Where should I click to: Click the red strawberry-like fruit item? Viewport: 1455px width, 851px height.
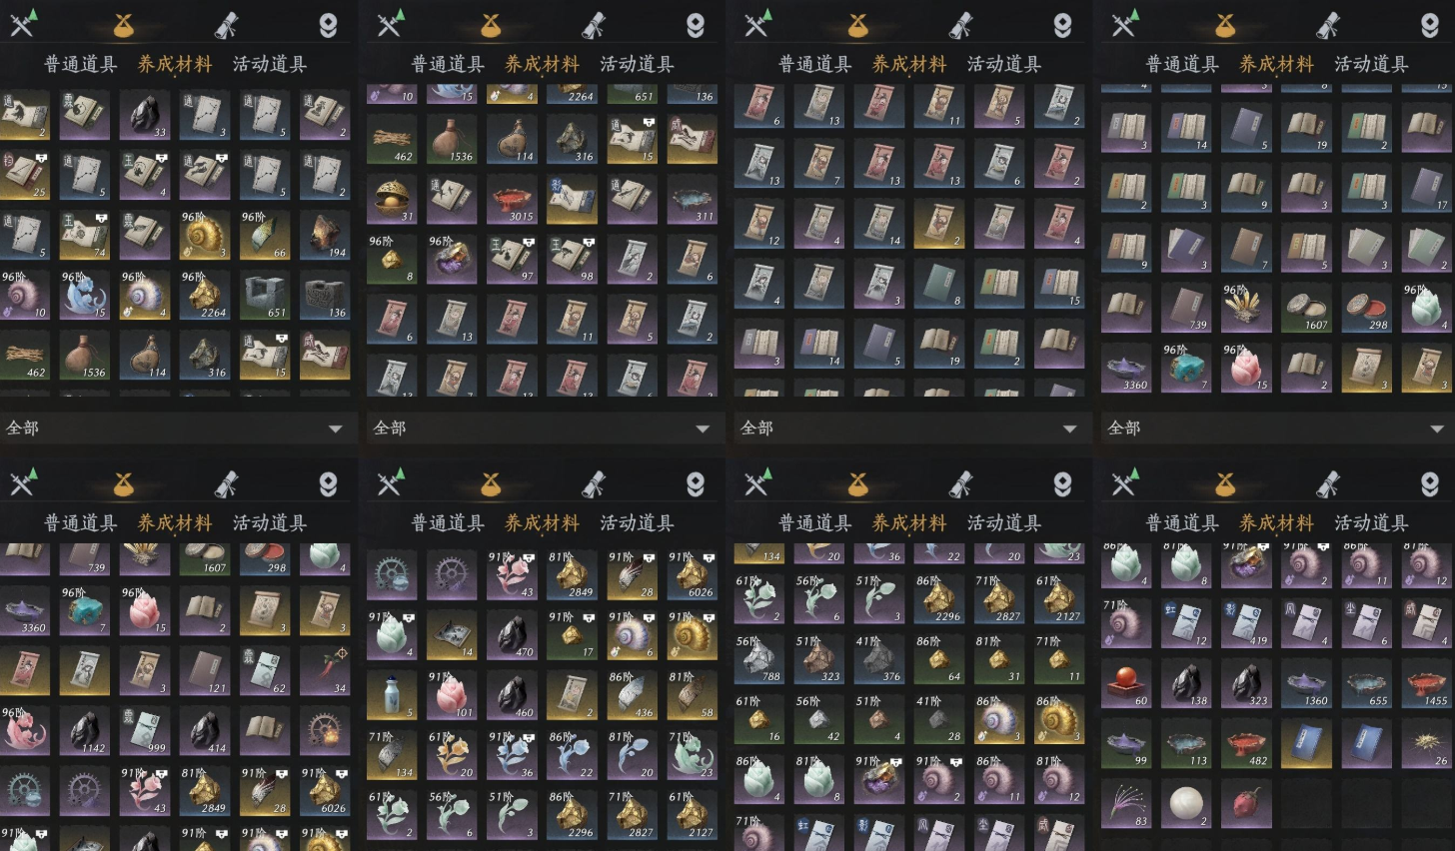click(x=1246, y=804)
